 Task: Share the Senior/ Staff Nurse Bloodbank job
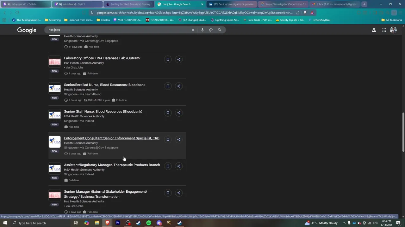[x=179, y=113]
